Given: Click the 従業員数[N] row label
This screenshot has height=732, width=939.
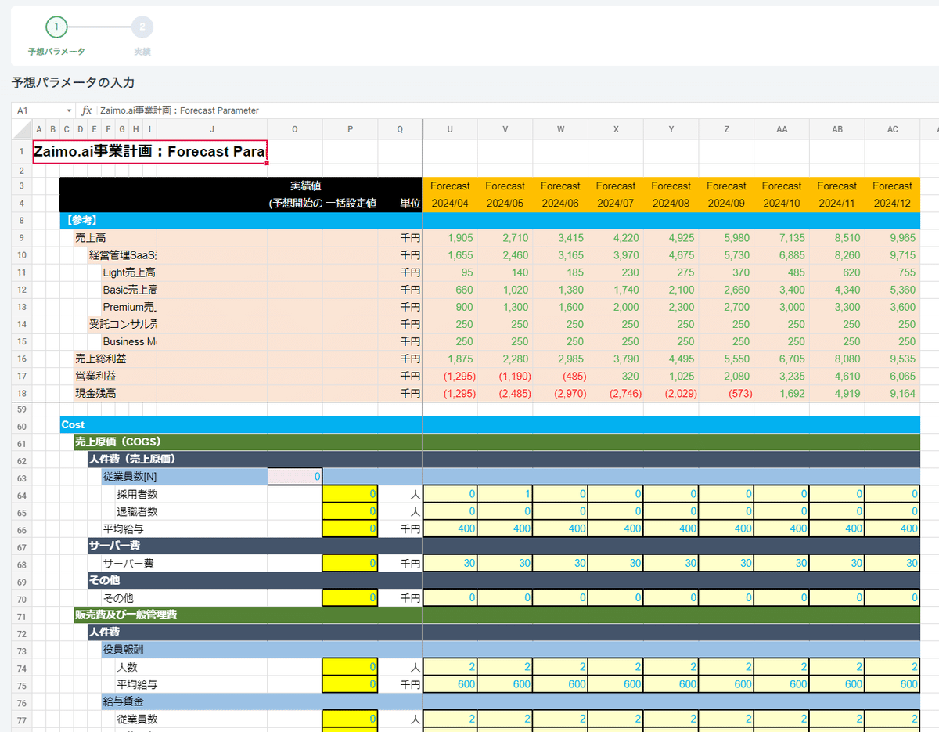Looking at the screenshot, I should [x=130, y=477].
